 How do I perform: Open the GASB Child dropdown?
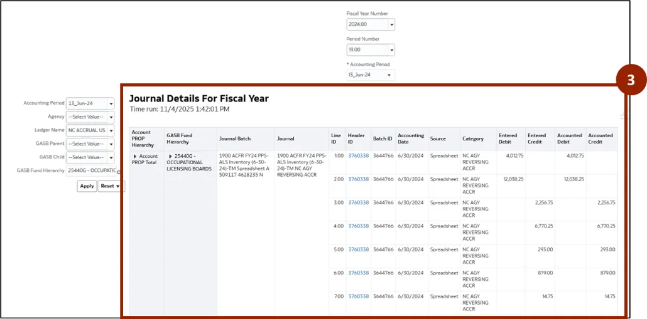tap(111, 157)
